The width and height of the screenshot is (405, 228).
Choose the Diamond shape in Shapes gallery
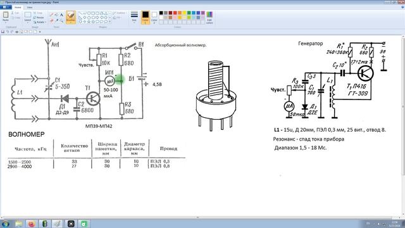pos(84,18)
